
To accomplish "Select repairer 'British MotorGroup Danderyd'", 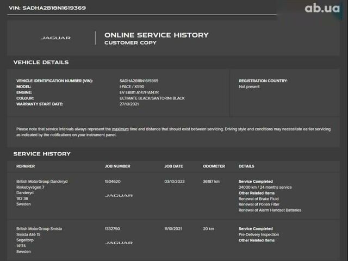I will pyautogui.click(x=42, y=182).
